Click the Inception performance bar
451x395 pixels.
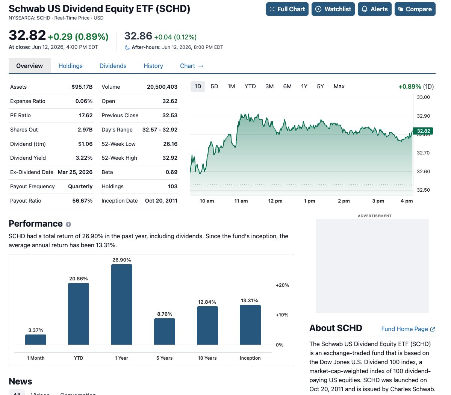click(250, 325)
